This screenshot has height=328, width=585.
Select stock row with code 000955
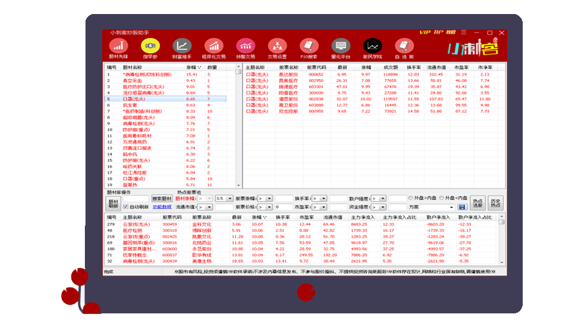374,112
